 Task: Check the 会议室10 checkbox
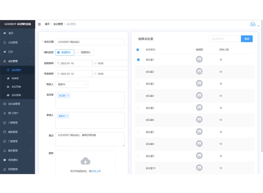(x=138, y=168)
